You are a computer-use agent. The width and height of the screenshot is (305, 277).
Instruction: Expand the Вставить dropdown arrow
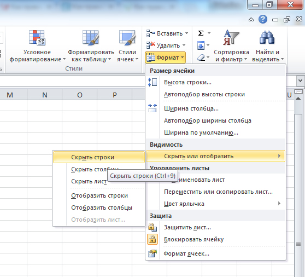point(186,33)
